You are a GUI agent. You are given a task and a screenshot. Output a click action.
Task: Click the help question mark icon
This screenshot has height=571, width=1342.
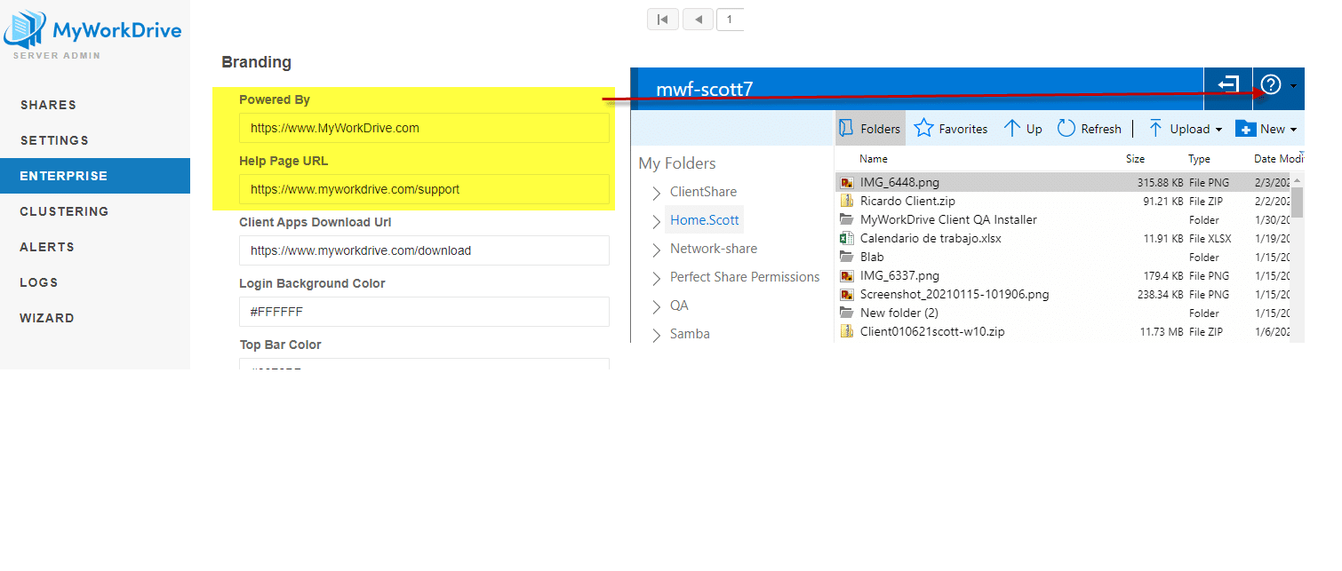tap(1271, 84)
